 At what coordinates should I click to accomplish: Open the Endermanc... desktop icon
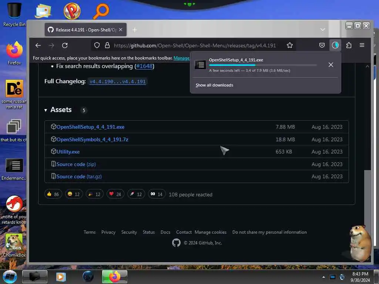point(14,169)
